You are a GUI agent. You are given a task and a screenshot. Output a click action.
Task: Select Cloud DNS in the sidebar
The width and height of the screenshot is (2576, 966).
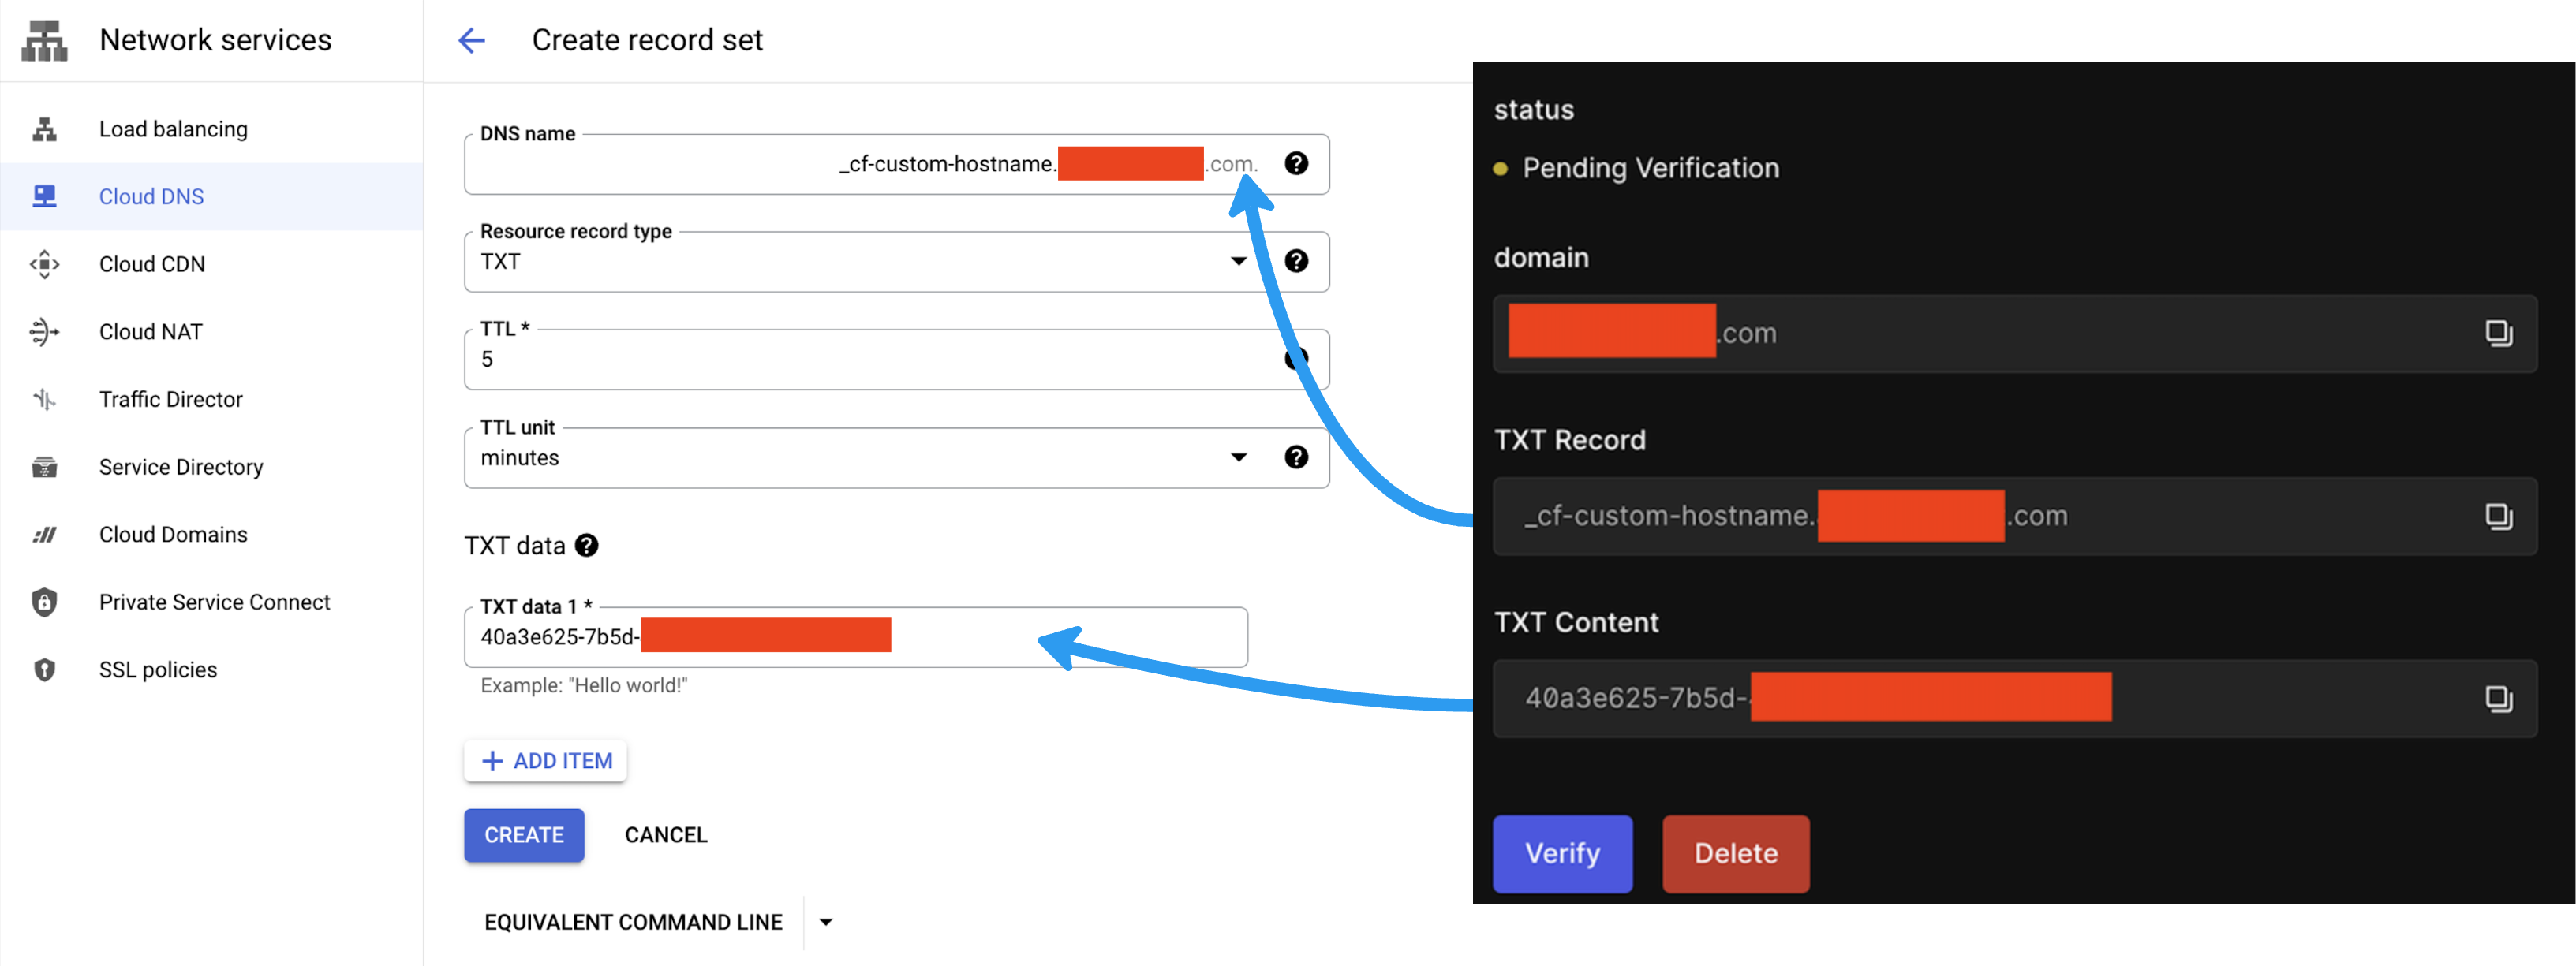click(x=151, y=197)
